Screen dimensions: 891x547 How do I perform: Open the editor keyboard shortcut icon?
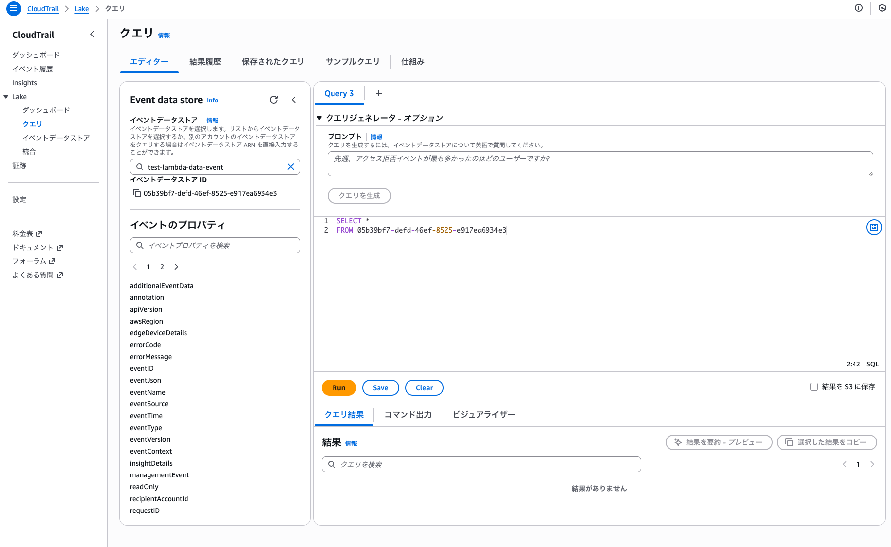click(874, 227)
